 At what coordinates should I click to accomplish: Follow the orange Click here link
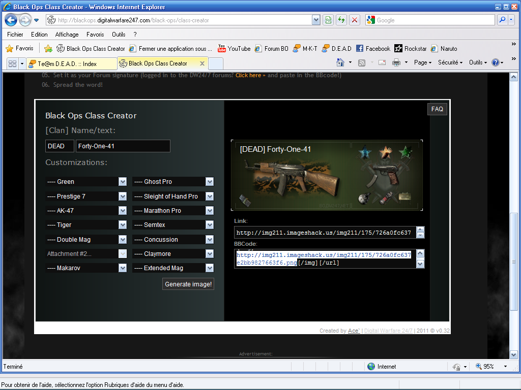pos(250,75)
